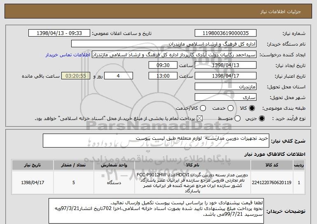Click the کد کالا column header
The width and height of the screenshot is (317, 224).
272,165
